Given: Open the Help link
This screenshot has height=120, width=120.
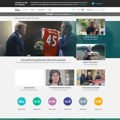Looking at the screenshot, I should [73, 10].
